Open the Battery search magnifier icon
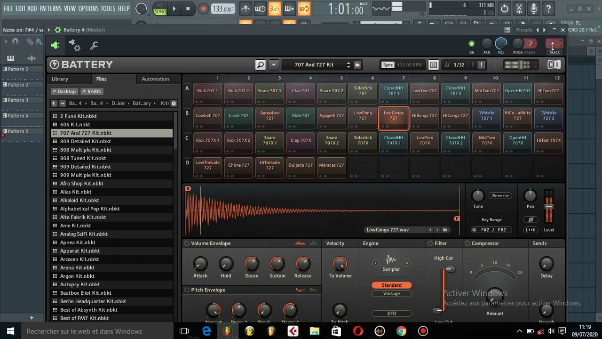602x339 pixels. (x=260, y=65)
